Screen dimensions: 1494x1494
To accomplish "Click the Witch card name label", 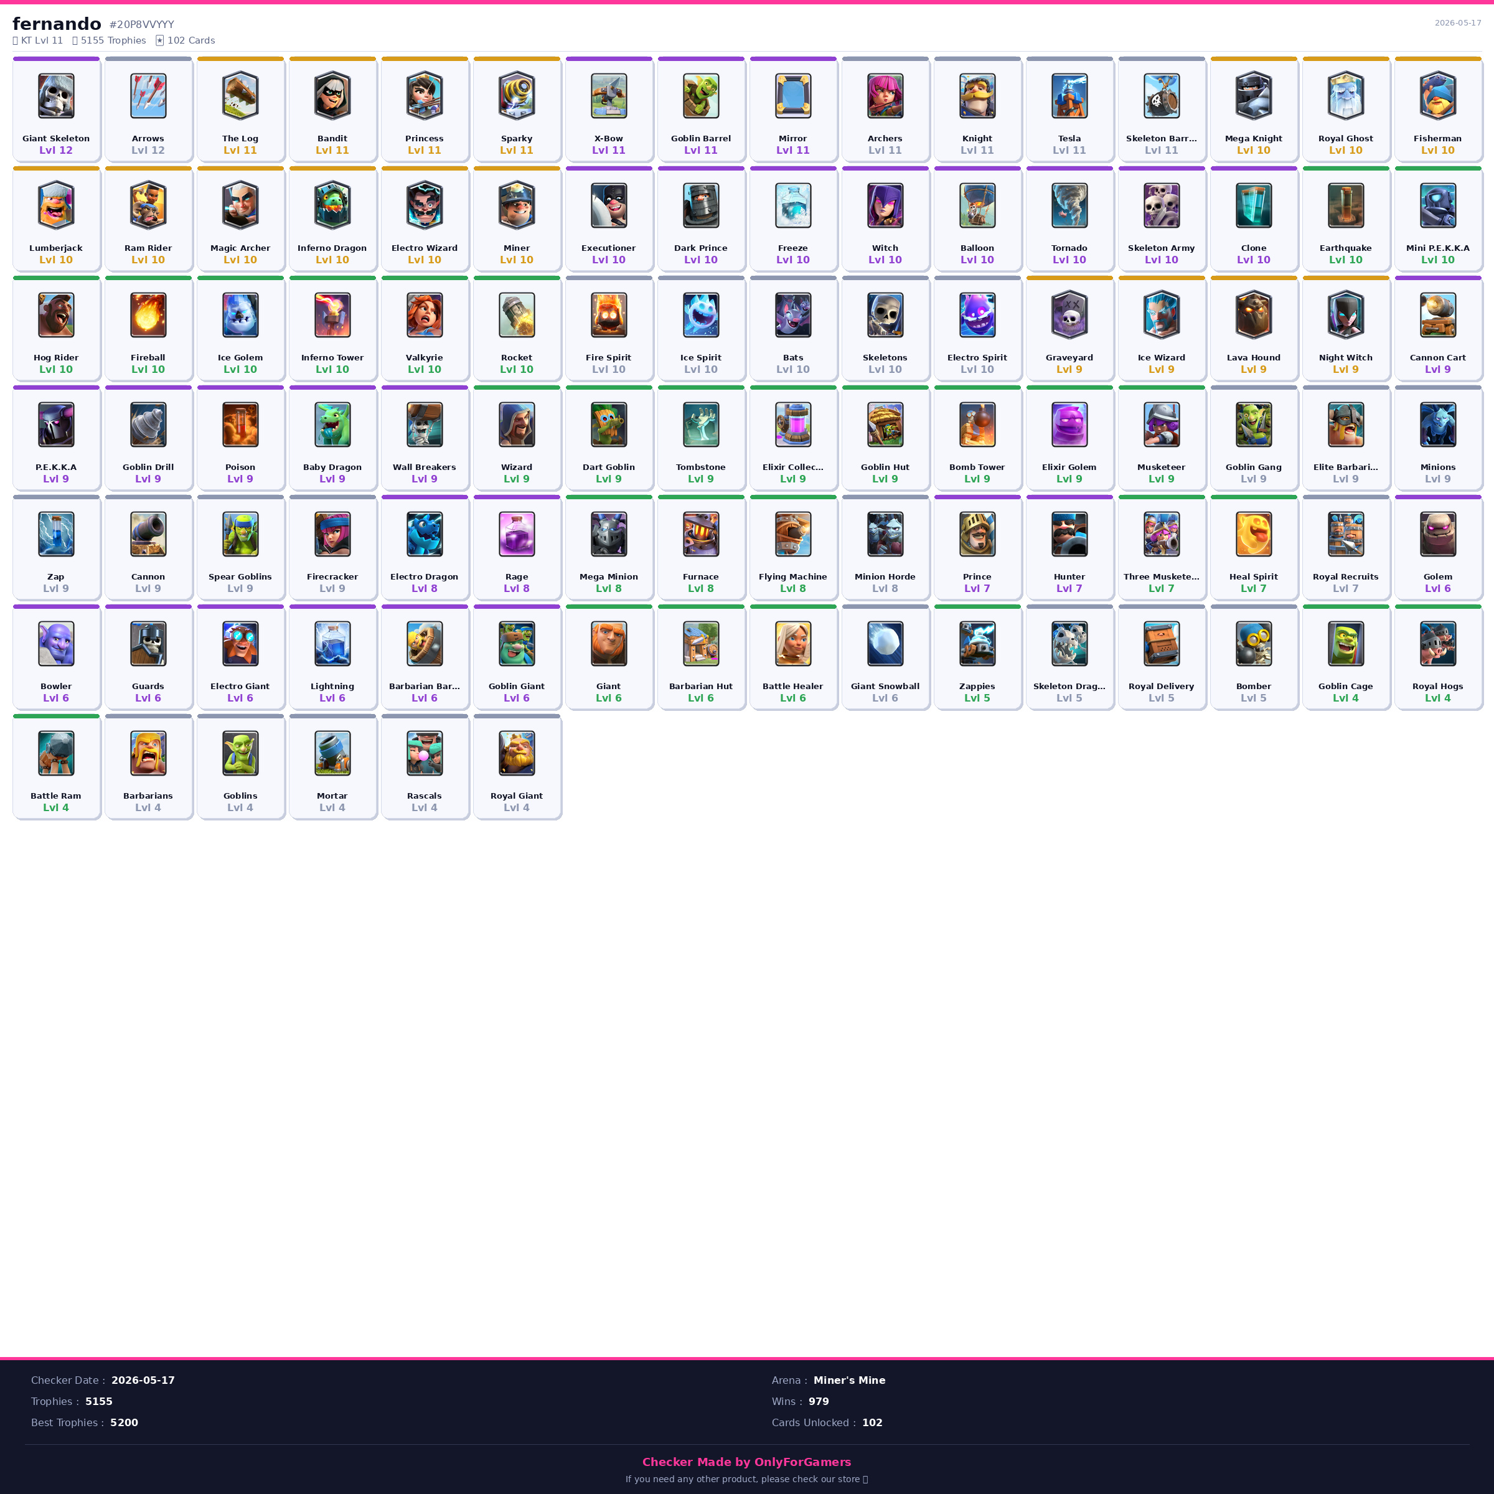I will tap(885, 248).
